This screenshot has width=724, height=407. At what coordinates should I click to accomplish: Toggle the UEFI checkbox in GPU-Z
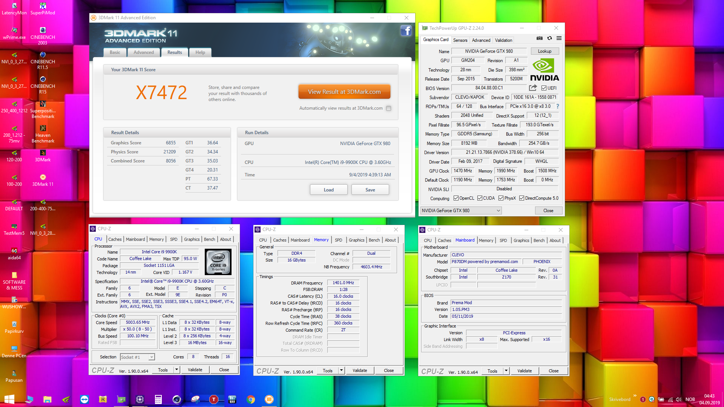coord(544,88)
